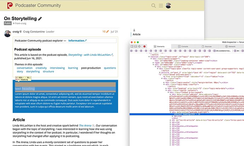Click the post-production theme text

coord(91,68)
